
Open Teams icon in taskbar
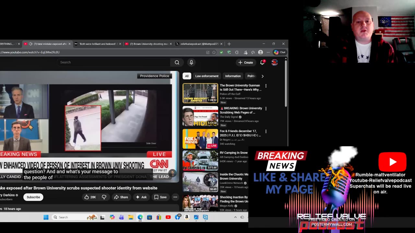pyautogui.click(x=121, y=217)
